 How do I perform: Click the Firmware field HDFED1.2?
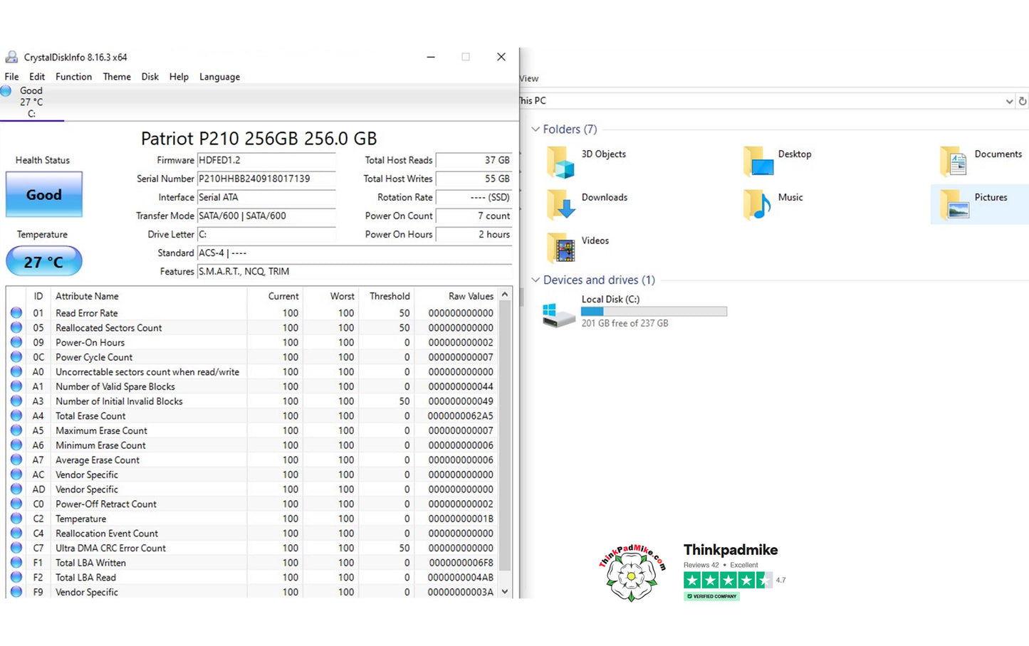coord(266,160)
